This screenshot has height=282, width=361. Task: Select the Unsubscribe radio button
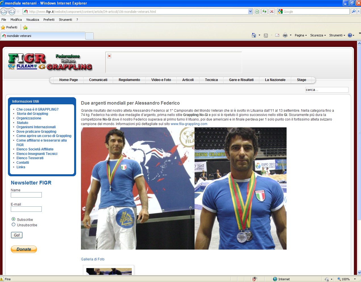coord(13,225)
